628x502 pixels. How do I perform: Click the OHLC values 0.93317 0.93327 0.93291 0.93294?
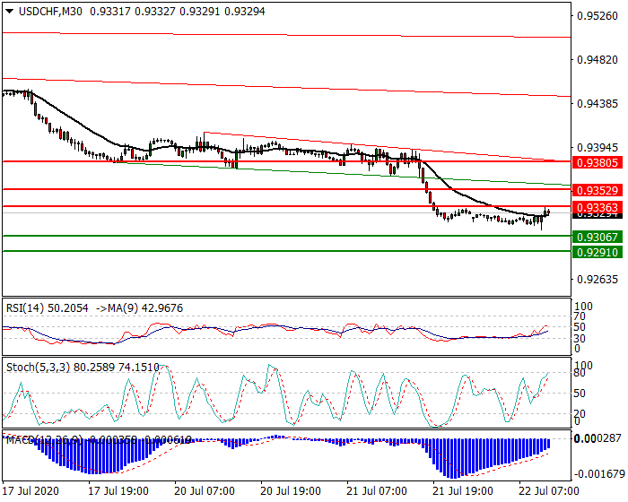click(178, 12)
